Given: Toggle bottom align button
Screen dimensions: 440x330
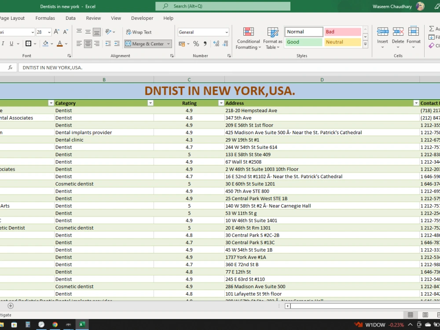Looking at the screenshot, I should click(96, 32).
